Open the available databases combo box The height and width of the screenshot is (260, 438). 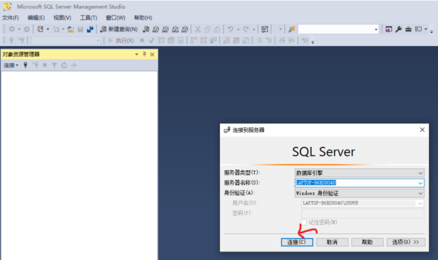(65, 40)
